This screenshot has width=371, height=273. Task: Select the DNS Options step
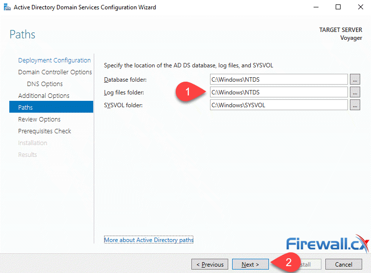[45, 84]
